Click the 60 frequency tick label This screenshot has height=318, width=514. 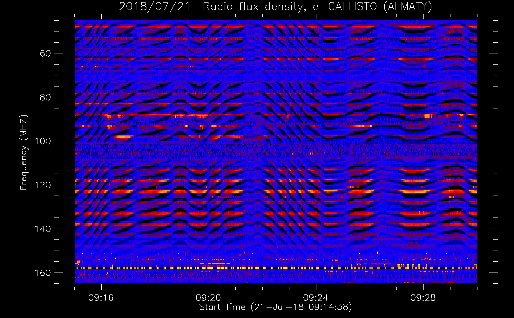pyautogui.click(x=45, y=53)
